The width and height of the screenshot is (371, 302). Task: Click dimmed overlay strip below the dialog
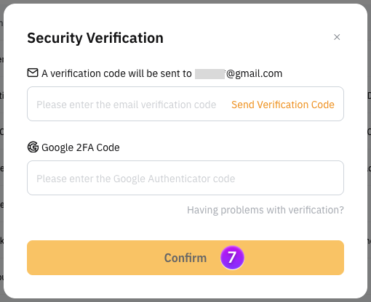coord(185,301)
